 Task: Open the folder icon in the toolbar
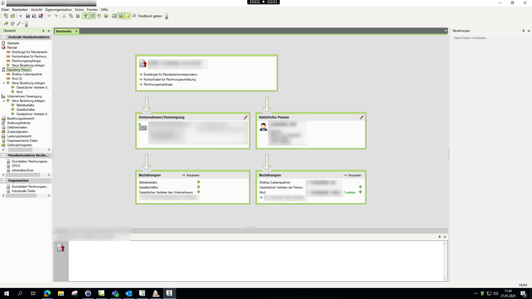(x=13, y=16)
